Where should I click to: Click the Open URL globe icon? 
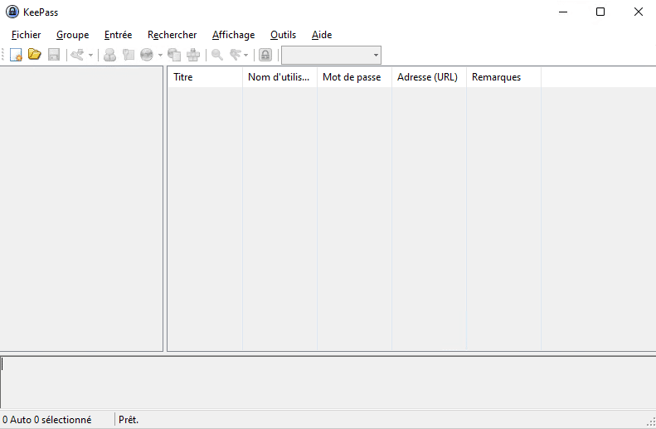(147, 55)
